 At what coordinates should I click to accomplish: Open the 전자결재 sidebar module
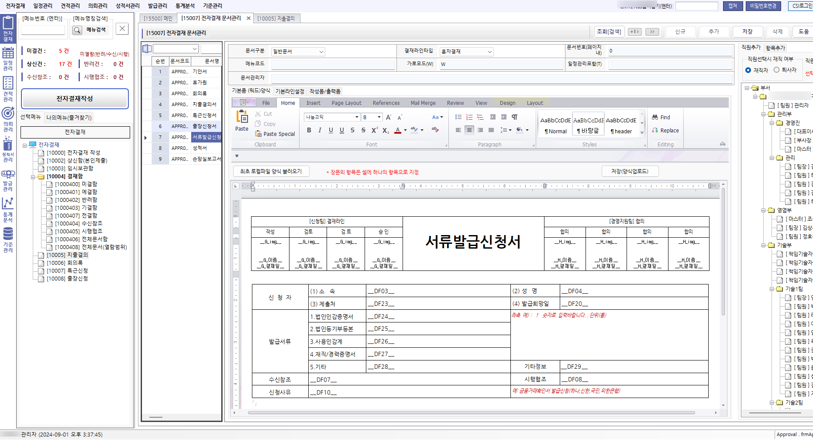[x=8, y=28]
